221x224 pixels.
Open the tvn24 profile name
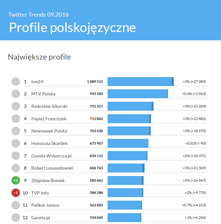pyautogui.click(x=37, y=82)
